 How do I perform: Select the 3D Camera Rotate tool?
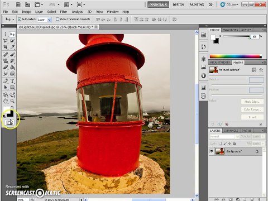pyautogui.click(x=12, y=95)
